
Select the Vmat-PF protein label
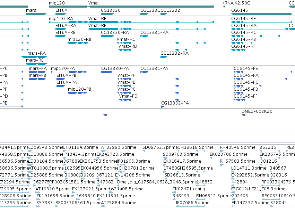pos(126,75)
